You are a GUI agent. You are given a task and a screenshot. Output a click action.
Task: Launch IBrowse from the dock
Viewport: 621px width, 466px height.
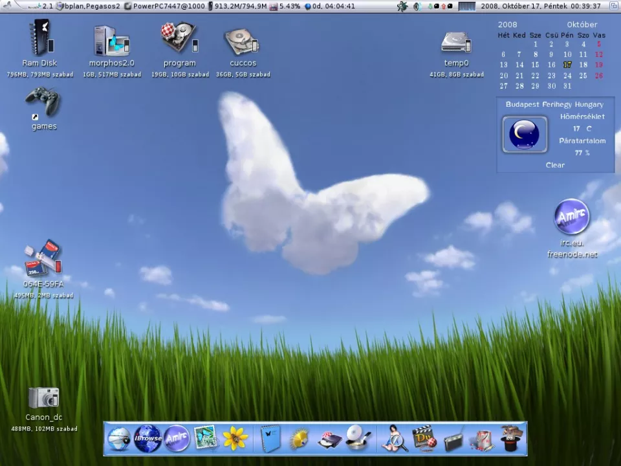pos(147,438)
